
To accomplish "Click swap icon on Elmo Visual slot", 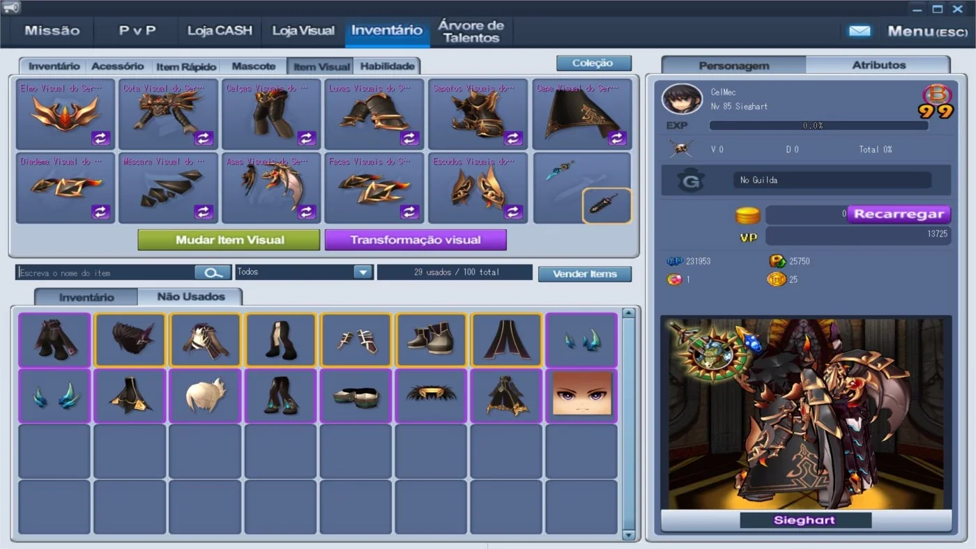I will click(101, 138).
